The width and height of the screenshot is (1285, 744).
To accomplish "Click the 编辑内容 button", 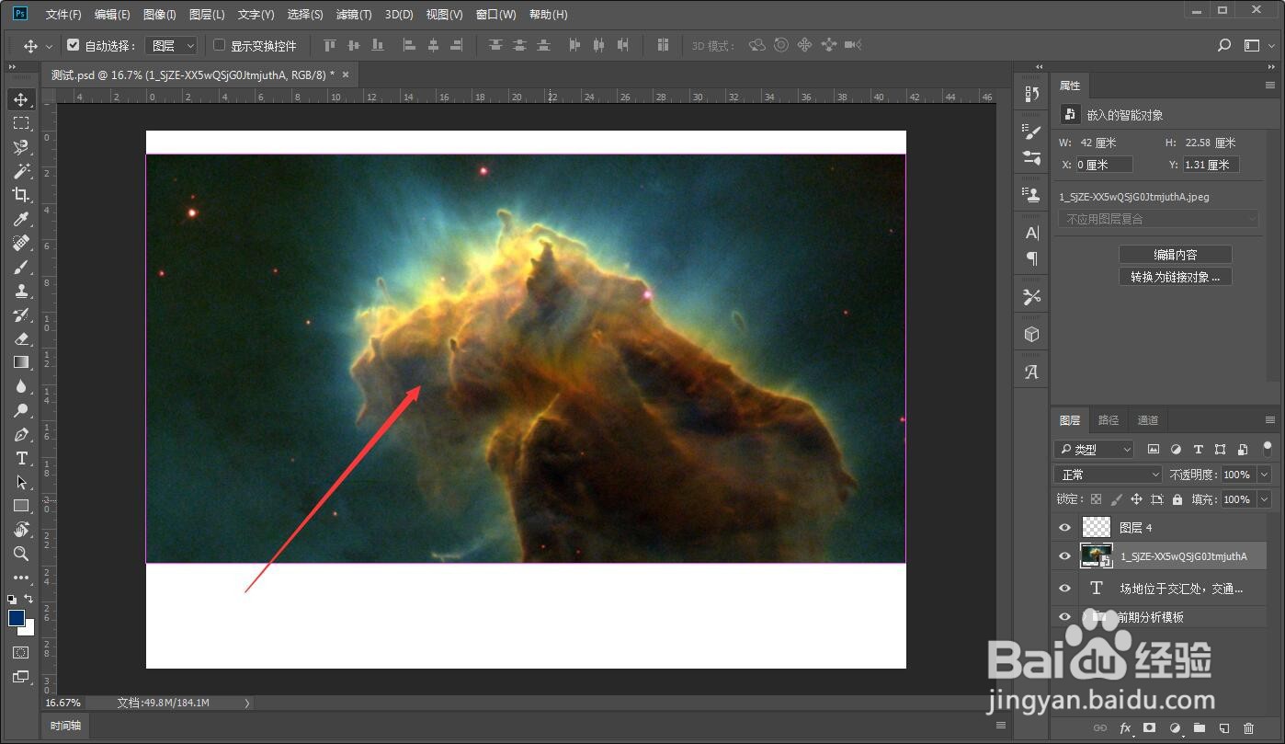I will pos(1176,255).
